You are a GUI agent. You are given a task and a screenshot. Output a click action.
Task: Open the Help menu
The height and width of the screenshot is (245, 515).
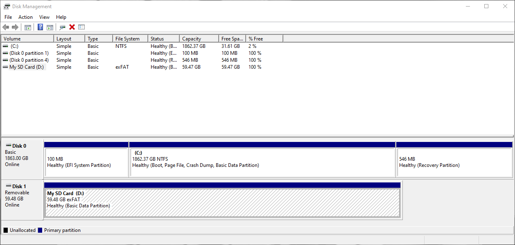click(x=61, y=17)
